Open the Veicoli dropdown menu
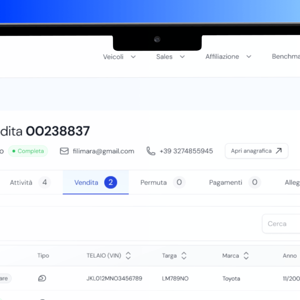This screenshot has height=300, width=300. 119,57
